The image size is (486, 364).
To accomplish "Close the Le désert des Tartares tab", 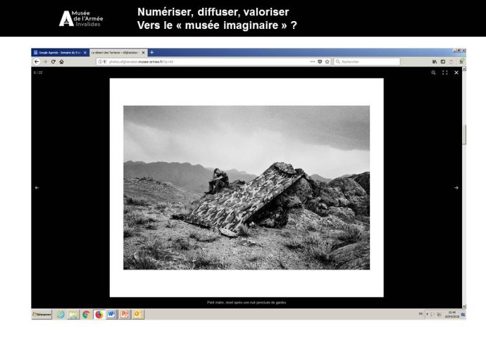I will click(x=143, y=53).
